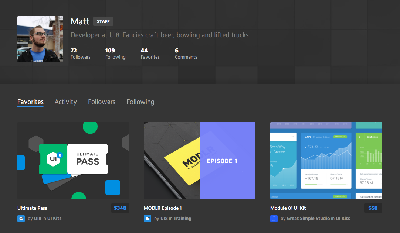Open the Ultimate Pass thumbnail
400x233 pixels.
pyautogui.click(x=73, y=161)
